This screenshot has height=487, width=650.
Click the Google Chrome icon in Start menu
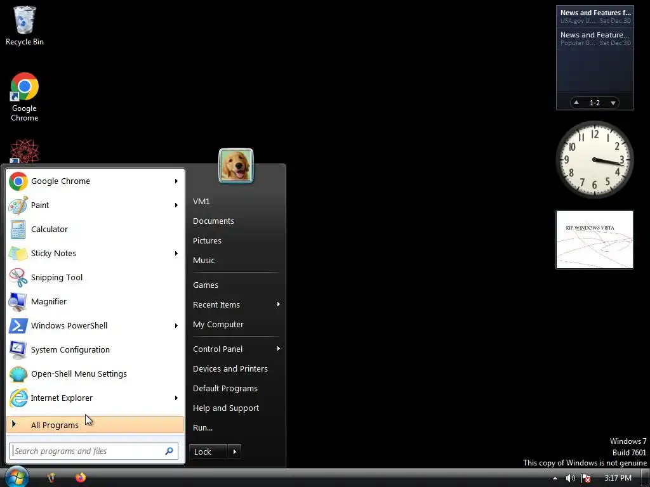[x=18, y=181]
